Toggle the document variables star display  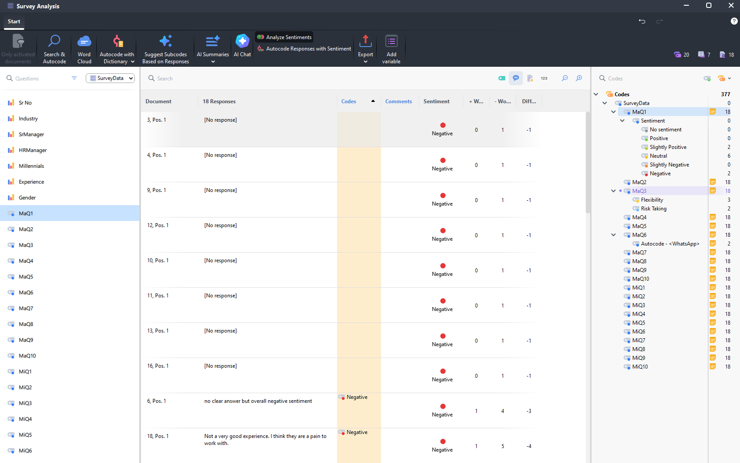tap(530, 78)
